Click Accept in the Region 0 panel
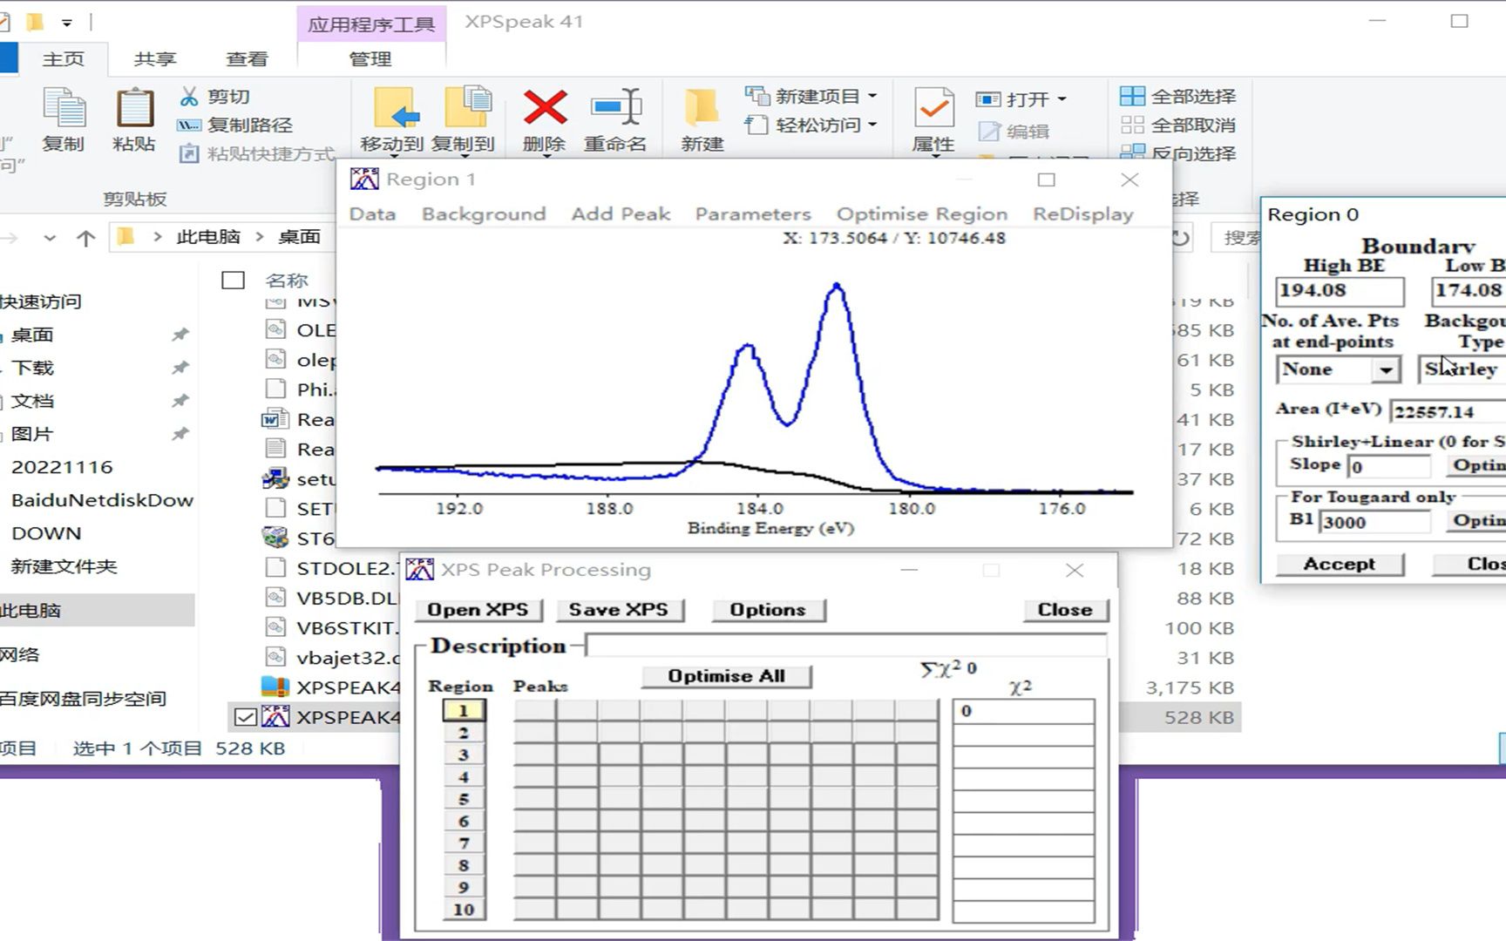The image size is (1506, 941). click(x=1338, y=564)
